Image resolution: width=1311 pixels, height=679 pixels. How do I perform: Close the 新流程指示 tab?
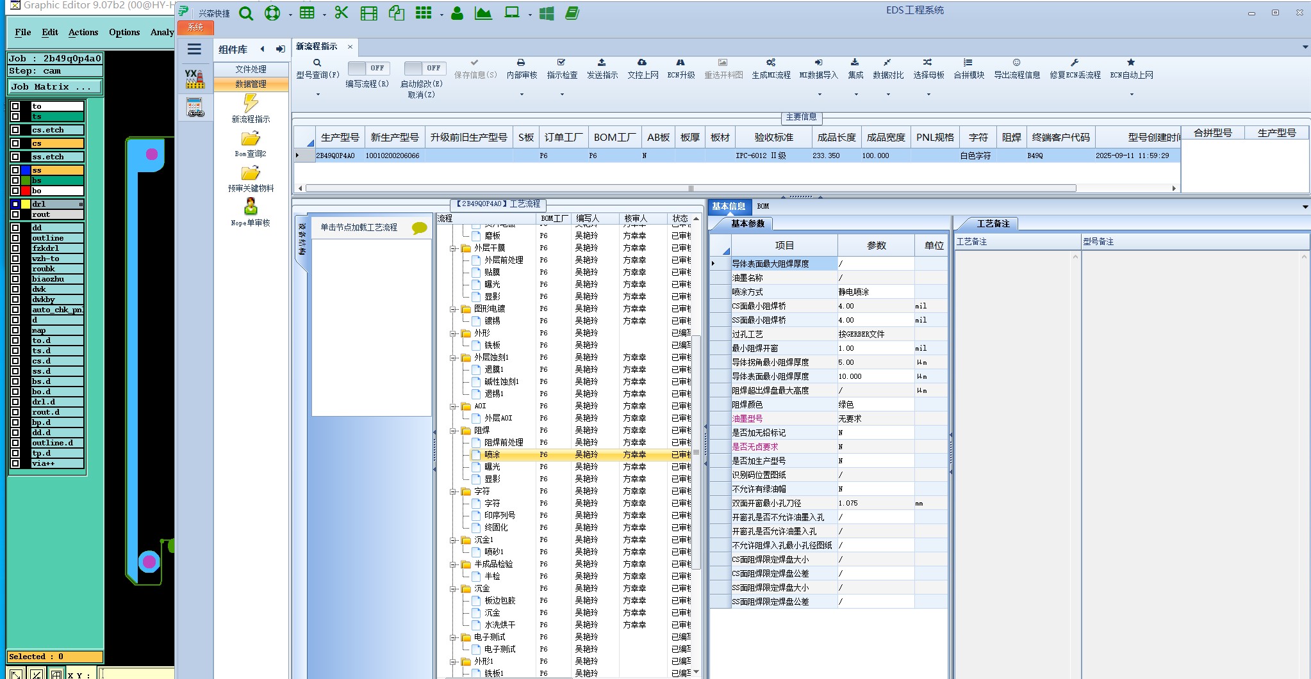(350, 46)
